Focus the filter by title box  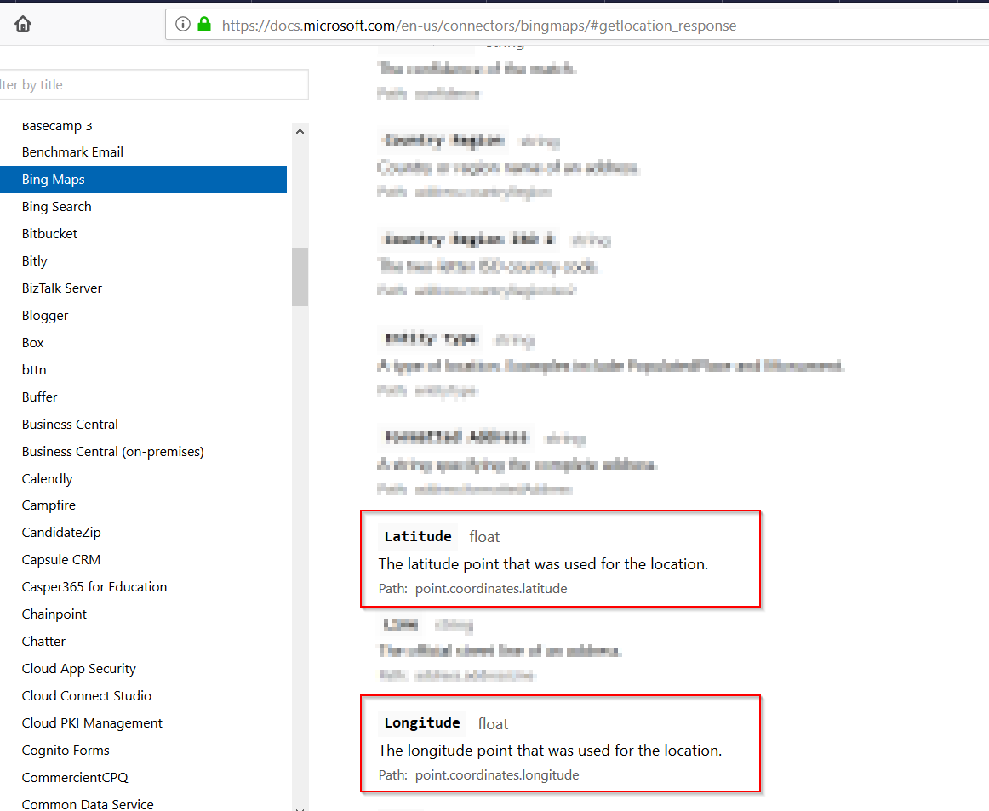[153, 85]
